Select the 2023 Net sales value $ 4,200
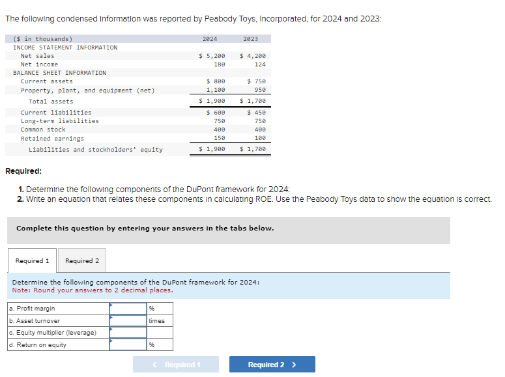Image resolution: width=505 pixels, height=377 pixels. tap(253, 56)
